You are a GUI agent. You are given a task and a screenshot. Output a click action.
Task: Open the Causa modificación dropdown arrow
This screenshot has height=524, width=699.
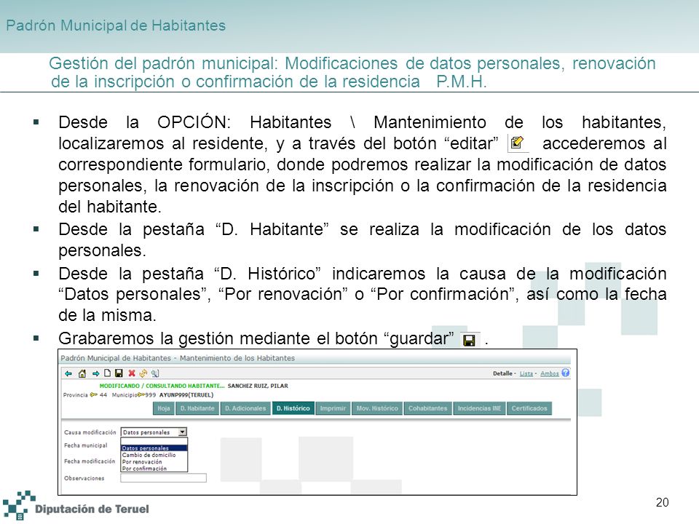pos(182,432)
